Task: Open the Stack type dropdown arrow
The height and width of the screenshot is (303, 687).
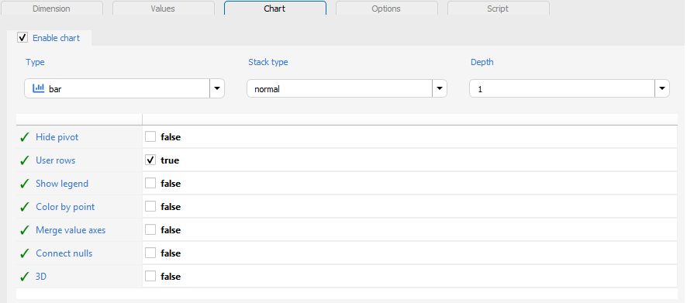Action: pos(440,88)
